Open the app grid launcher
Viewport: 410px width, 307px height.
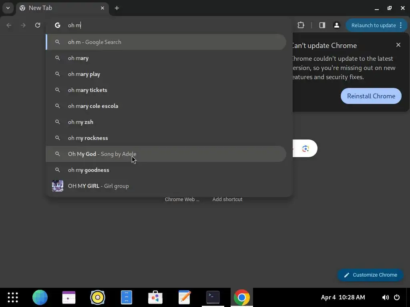[x=12, y=297]
